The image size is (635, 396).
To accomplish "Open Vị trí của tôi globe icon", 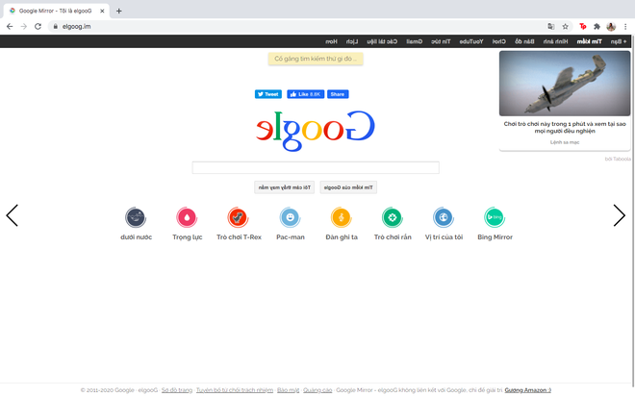I will click(x=444, y=217).
